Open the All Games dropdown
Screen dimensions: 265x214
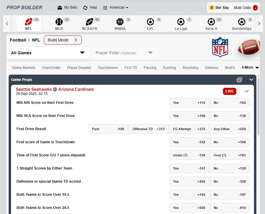coord(48,53)
